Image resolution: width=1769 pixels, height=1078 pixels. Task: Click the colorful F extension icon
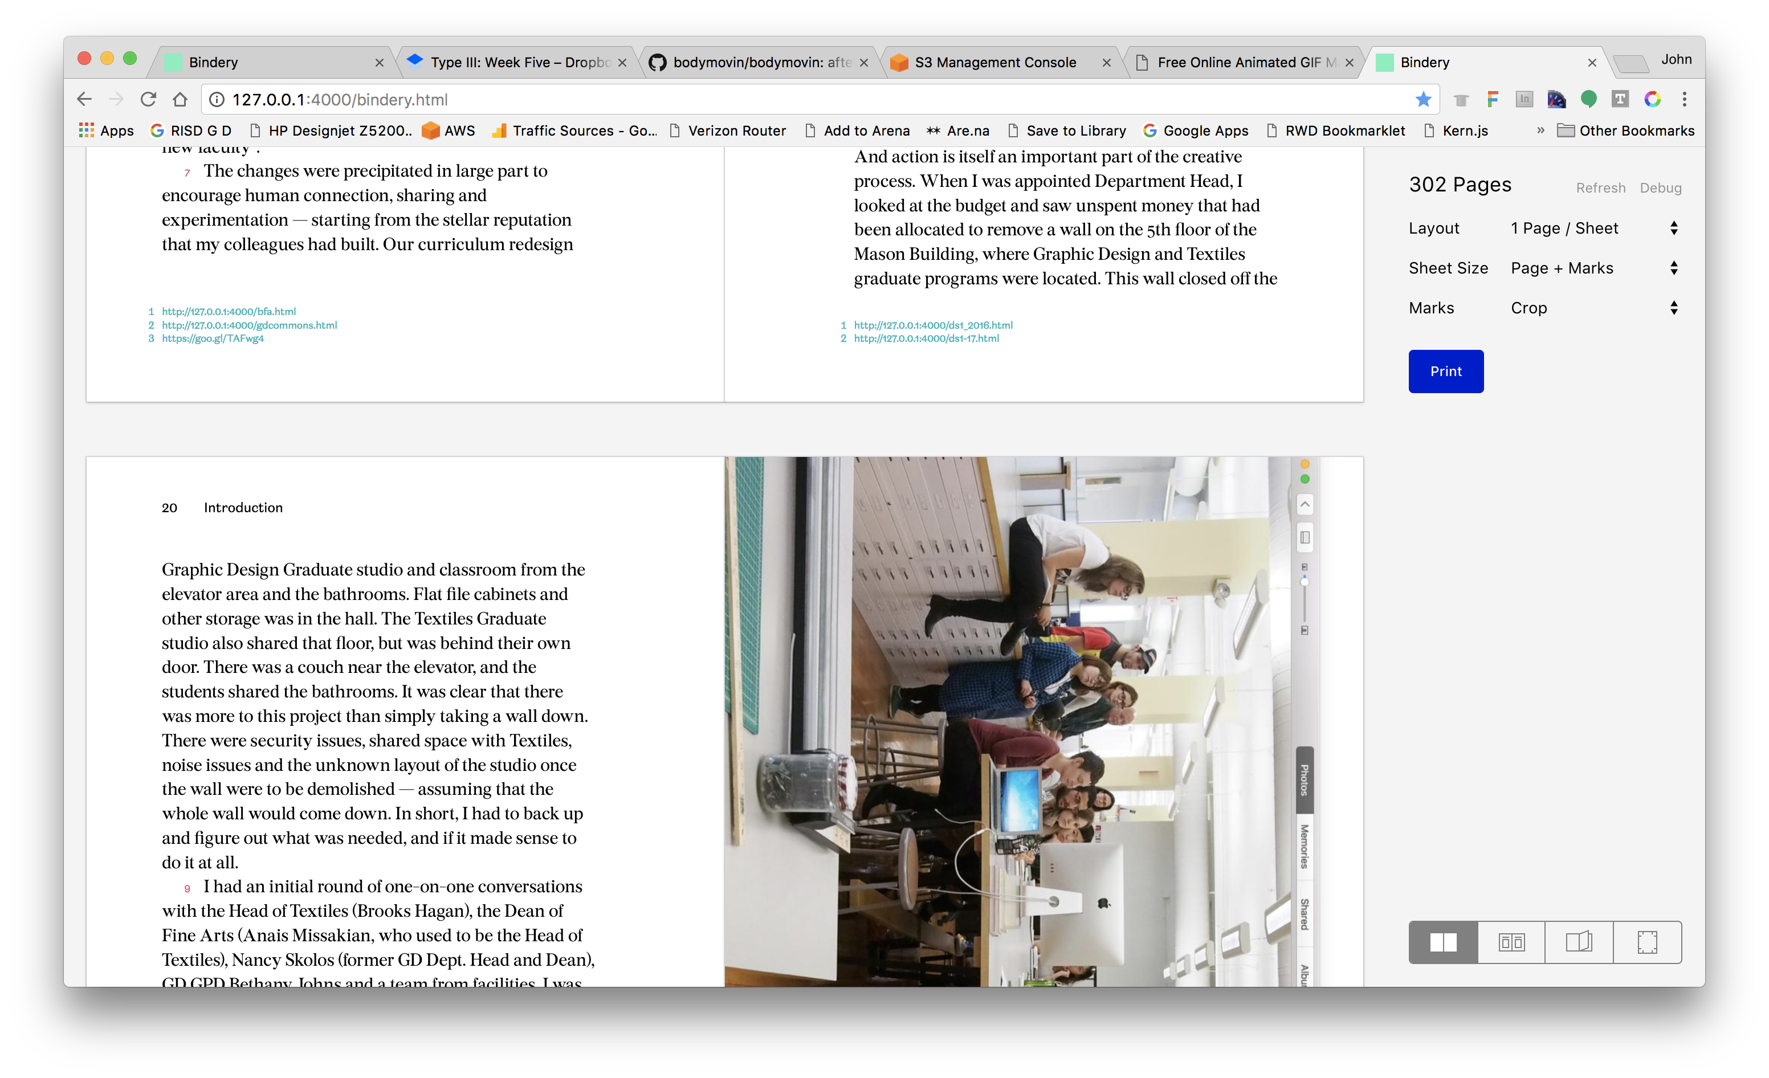1493,100
